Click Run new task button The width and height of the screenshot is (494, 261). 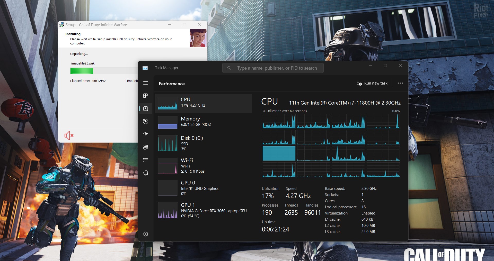[372, 83]
